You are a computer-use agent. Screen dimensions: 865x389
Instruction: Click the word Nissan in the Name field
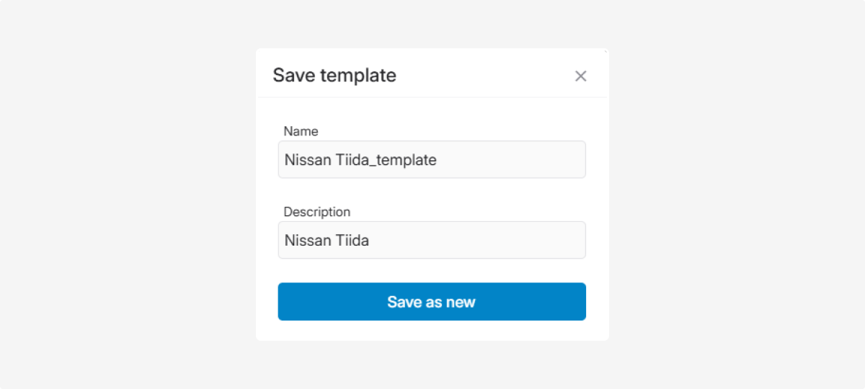(x=308, y=160)
